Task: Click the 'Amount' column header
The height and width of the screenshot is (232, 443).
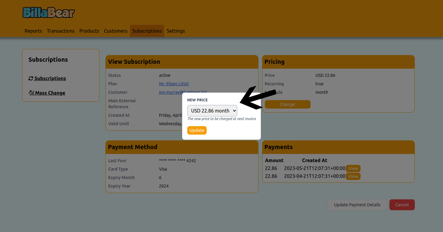Action: coord(274,160)
